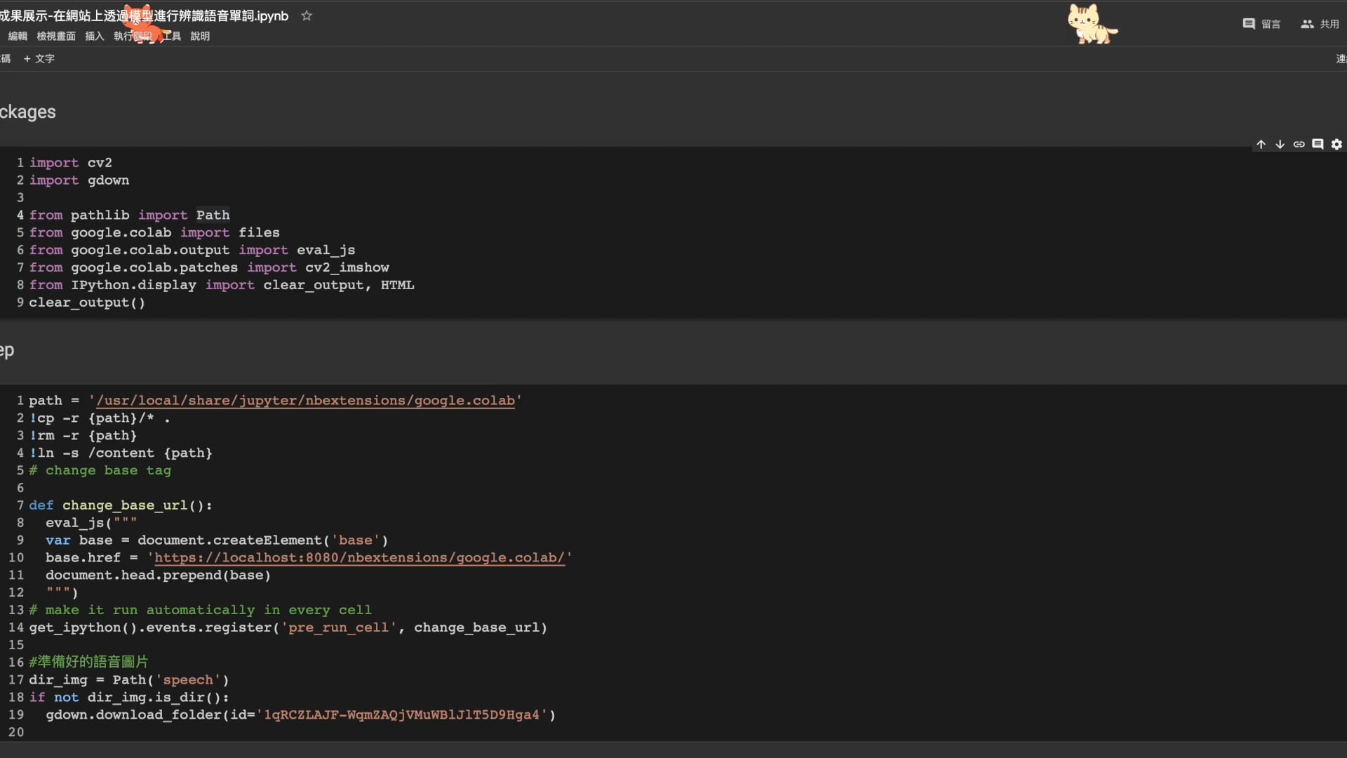Copy link to cell via chain icon
The height and width of the screenshot is (758, 1347).
coord(1299,144)
